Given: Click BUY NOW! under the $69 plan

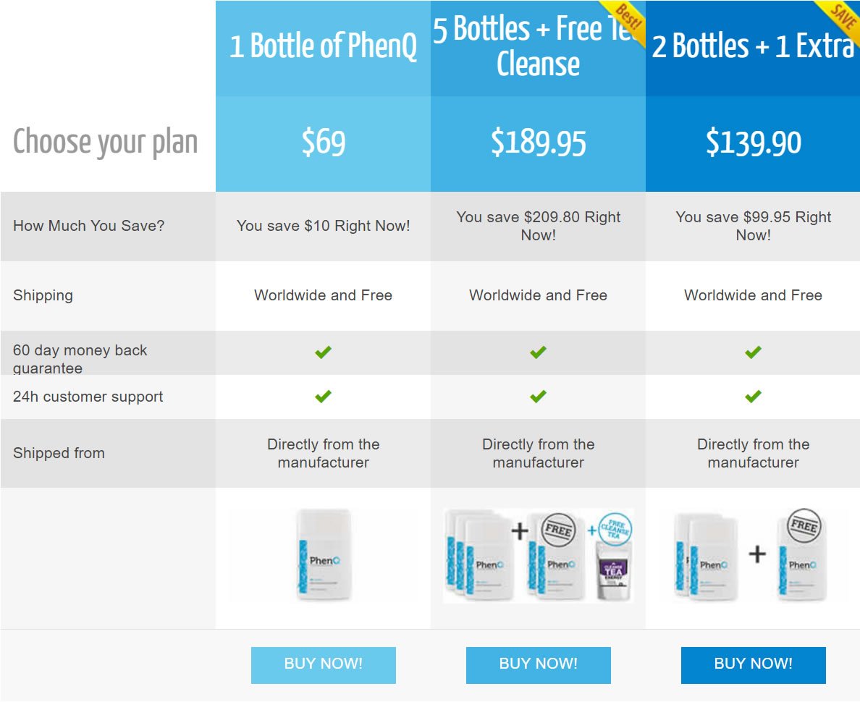Looking at the screenshot, I should click(323, 664).
